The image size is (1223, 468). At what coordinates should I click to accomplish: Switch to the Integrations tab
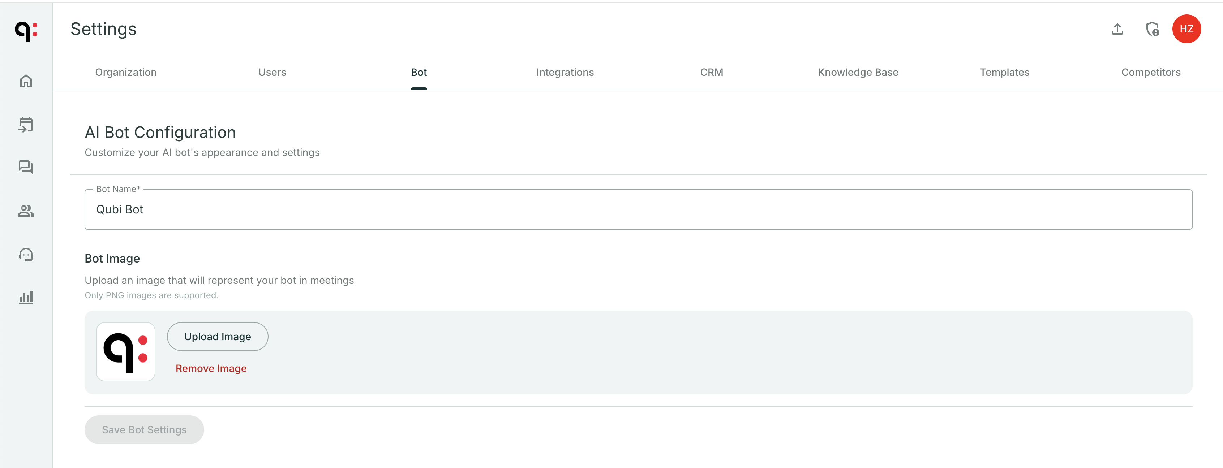565,72
